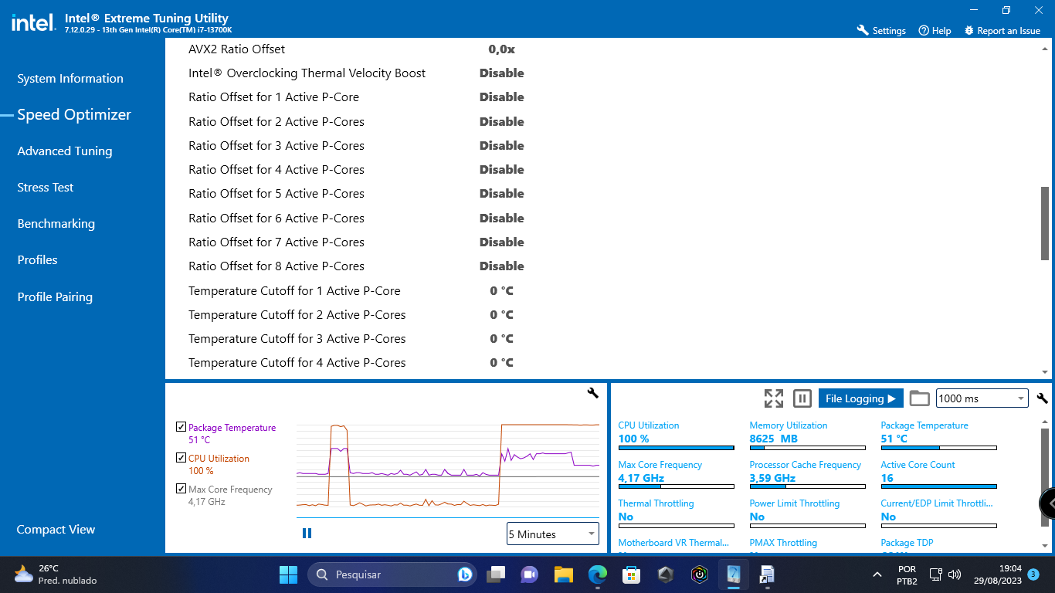The height and width of the screenshot is (593, 1055).
Task: Open the log files folder icon
Action: [x=919, y=398]
